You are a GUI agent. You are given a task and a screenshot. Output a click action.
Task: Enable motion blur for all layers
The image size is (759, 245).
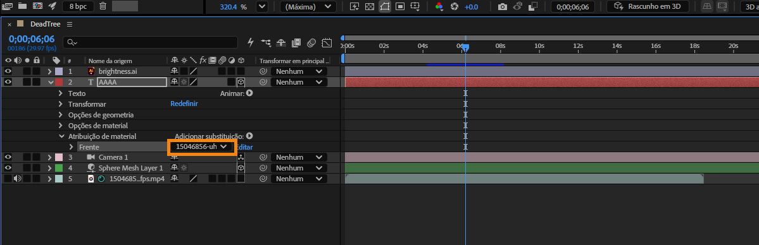(x=311, y=42)
